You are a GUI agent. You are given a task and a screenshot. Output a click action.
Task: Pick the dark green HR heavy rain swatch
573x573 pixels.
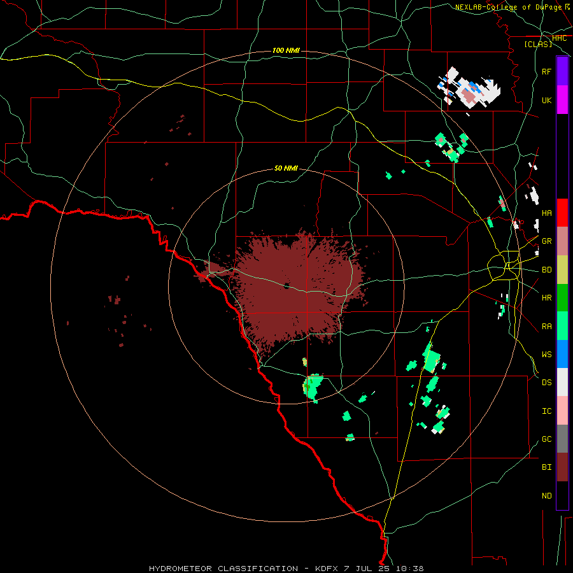click(x=562, y=298)
